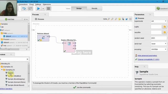The image size is (168, 94).
Task: Click the Process folder icon in repository
Action: pyautogui.click(x=2, y=39)
